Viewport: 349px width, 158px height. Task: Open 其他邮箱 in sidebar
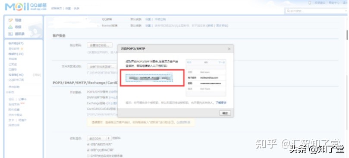click(x=14, y=87)
